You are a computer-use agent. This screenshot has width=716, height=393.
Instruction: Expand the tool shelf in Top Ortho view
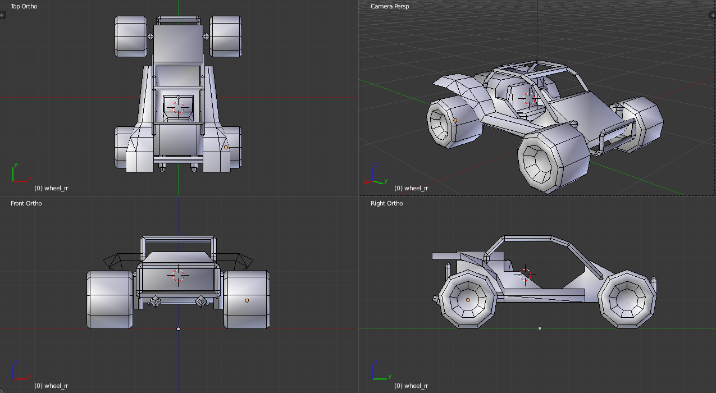coord(2,15)
